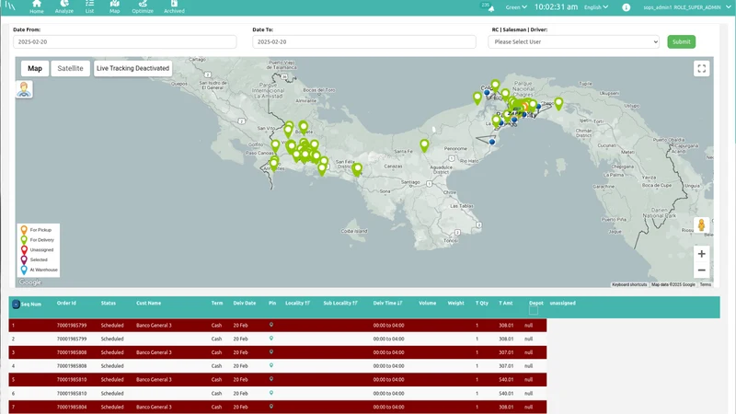Viewport: 736px width, 414px height.
Task: Zoom in on the map
Action: 701,254
